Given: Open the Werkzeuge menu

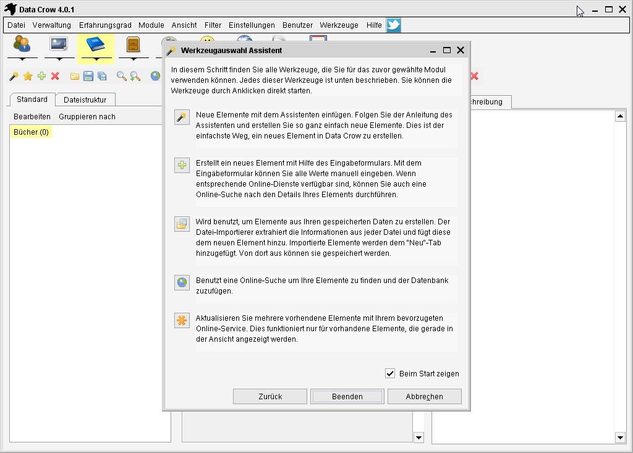Looking at the screenshot, I should pos(339,25).
